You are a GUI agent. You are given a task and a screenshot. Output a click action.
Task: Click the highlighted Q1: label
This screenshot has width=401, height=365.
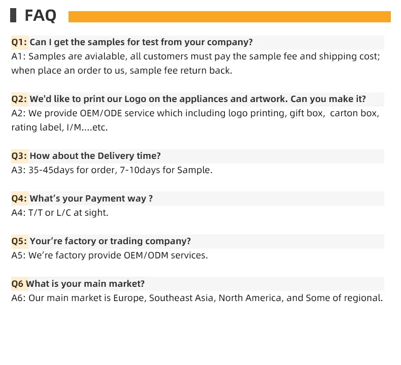[19, 42]
